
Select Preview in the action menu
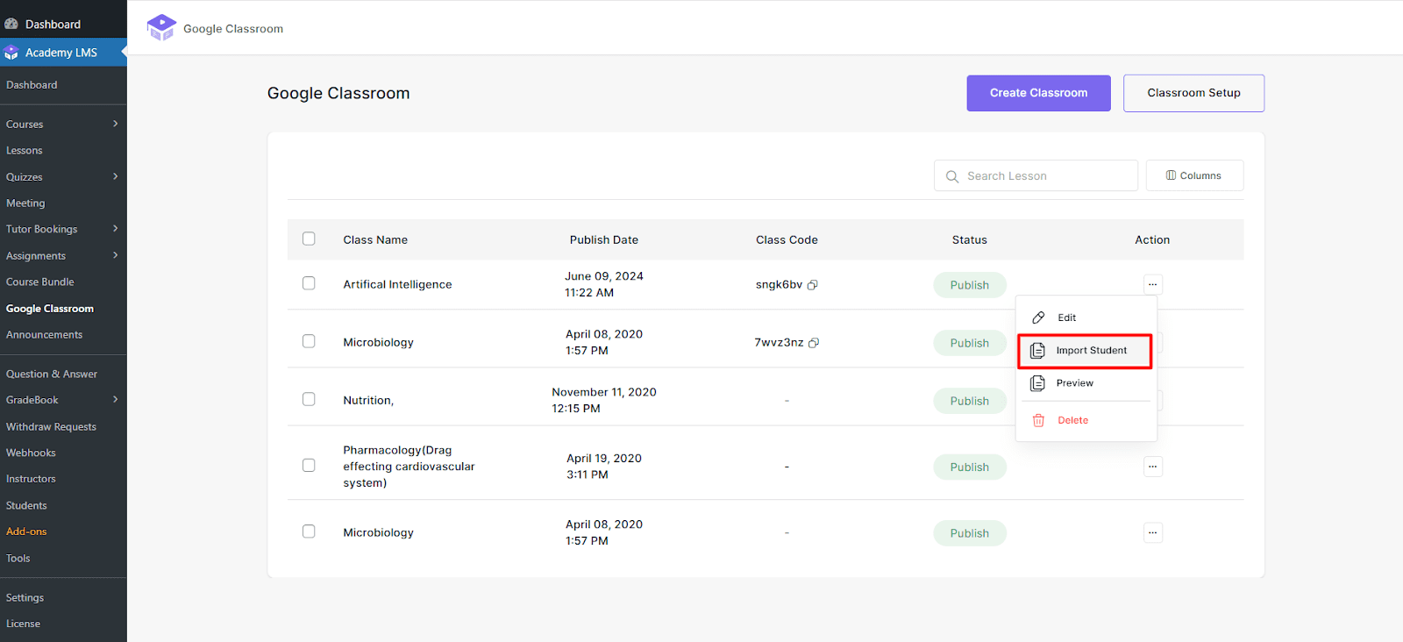pos(1074,383)
